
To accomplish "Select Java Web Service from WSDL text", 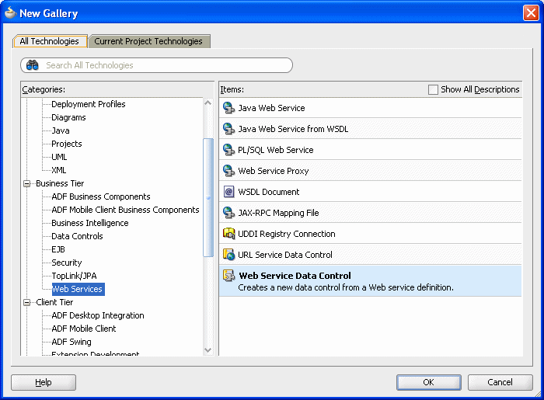I will click(x=293, y=129).
